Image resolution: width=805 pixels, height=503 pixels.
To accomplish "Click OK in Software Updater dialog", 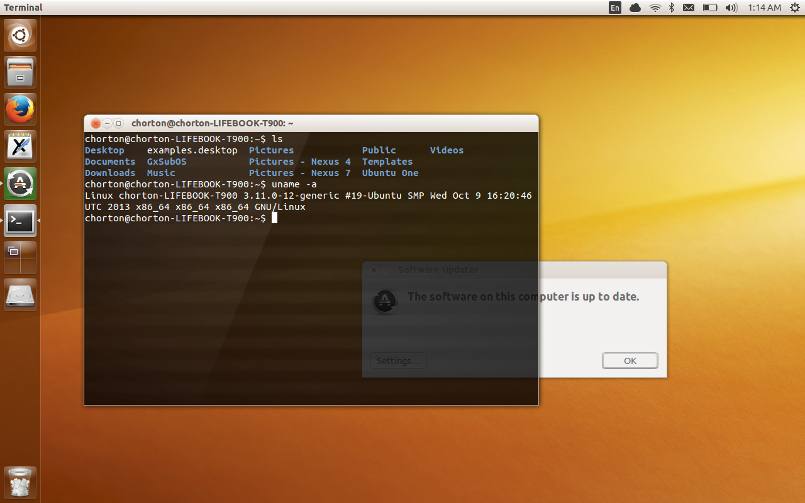I will coord(630,361).
